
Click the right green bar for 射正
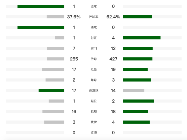click(x=142, y=38)
